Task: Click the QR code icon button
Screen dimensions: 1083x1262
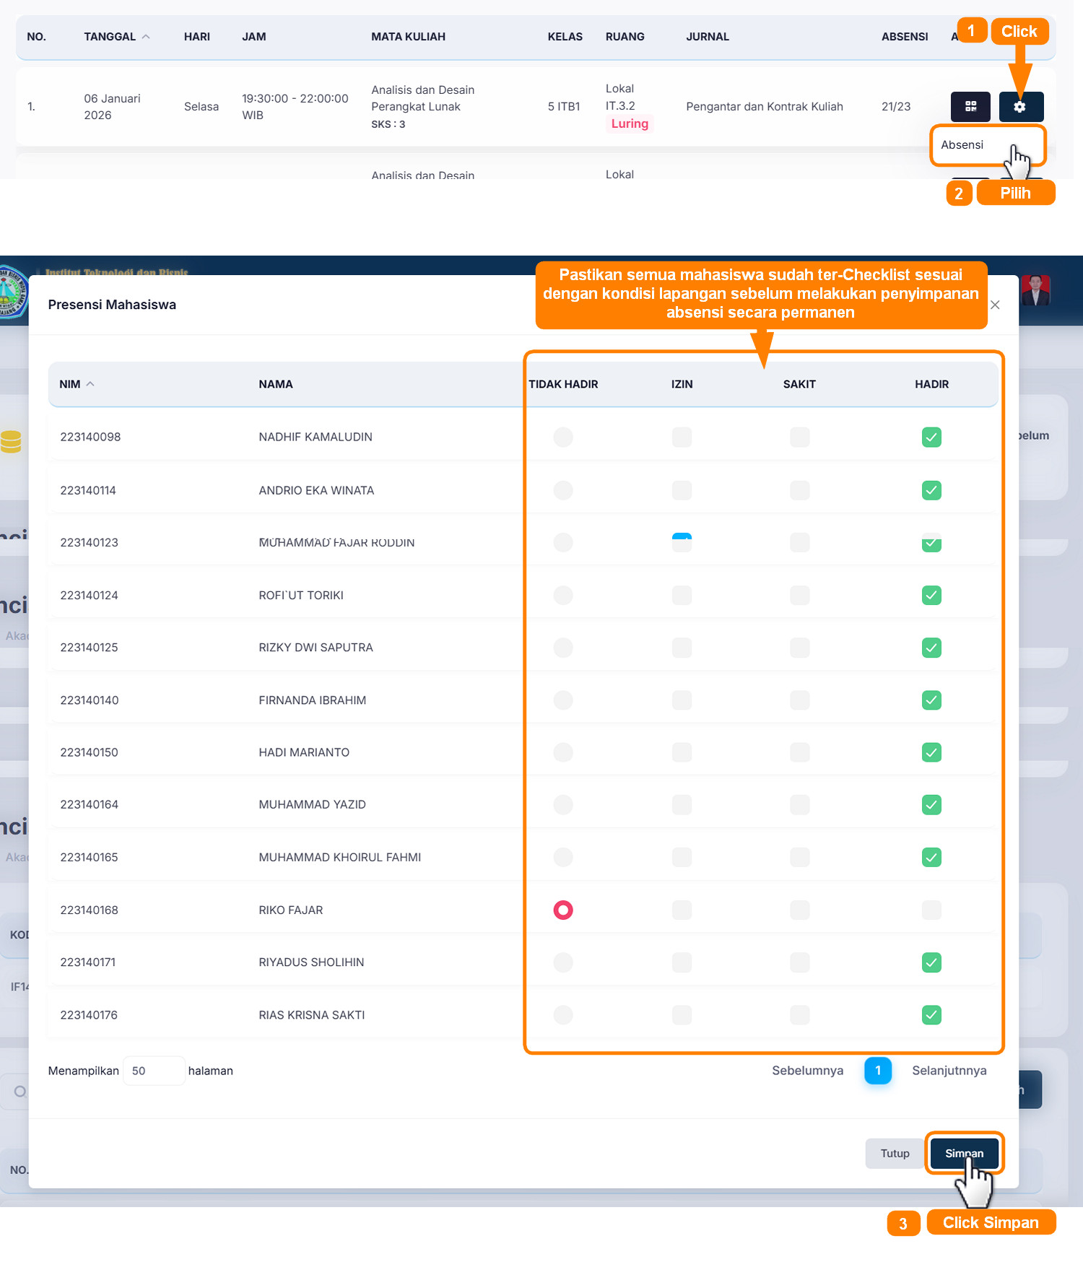Action: [970, 107]
